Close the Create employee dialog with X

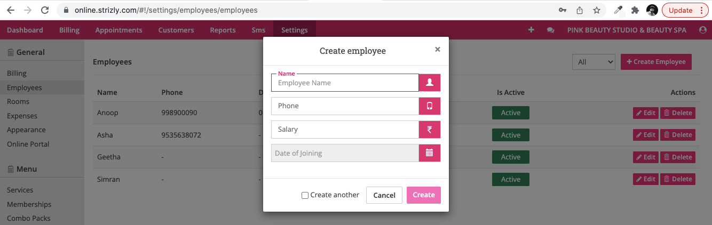(x=438, y=49)
